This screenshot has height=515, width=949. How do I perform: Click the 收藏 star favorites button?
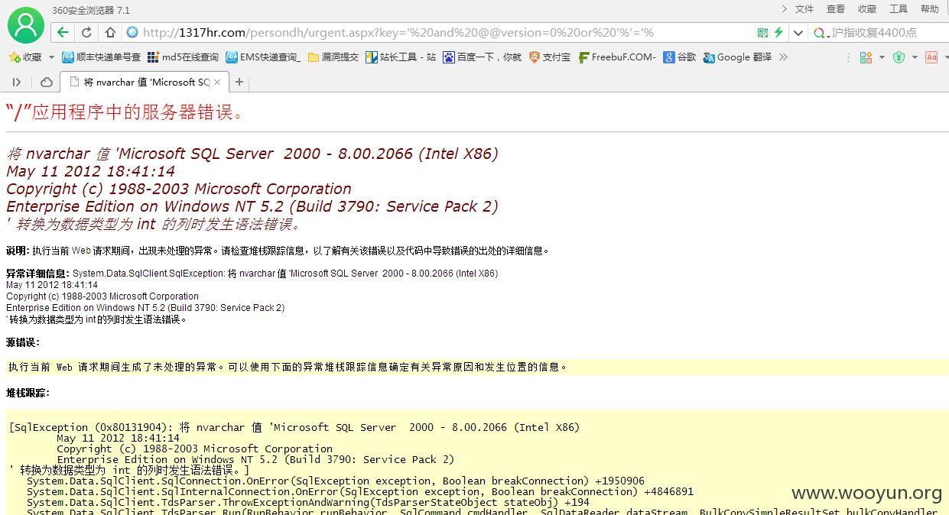(x=24, y=57)
